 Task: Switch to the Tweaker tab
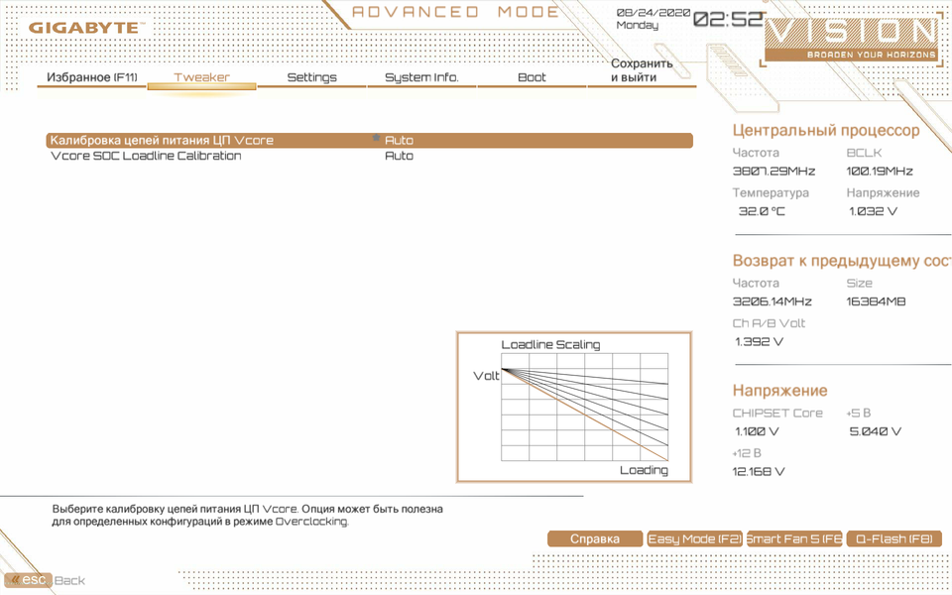[x=201, y=77]
